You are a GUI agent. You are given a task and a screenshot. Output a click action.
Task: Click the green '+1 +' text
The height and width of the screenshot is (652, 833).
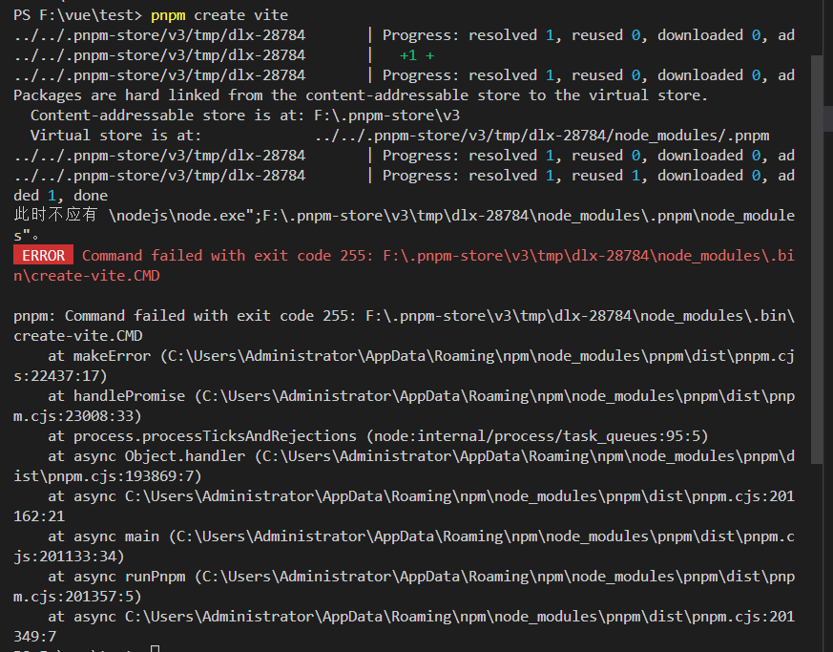tap(417, 55)
